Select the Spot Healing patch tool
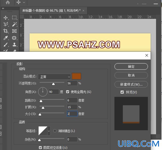The image size is (162, 150). click(14, 38)
